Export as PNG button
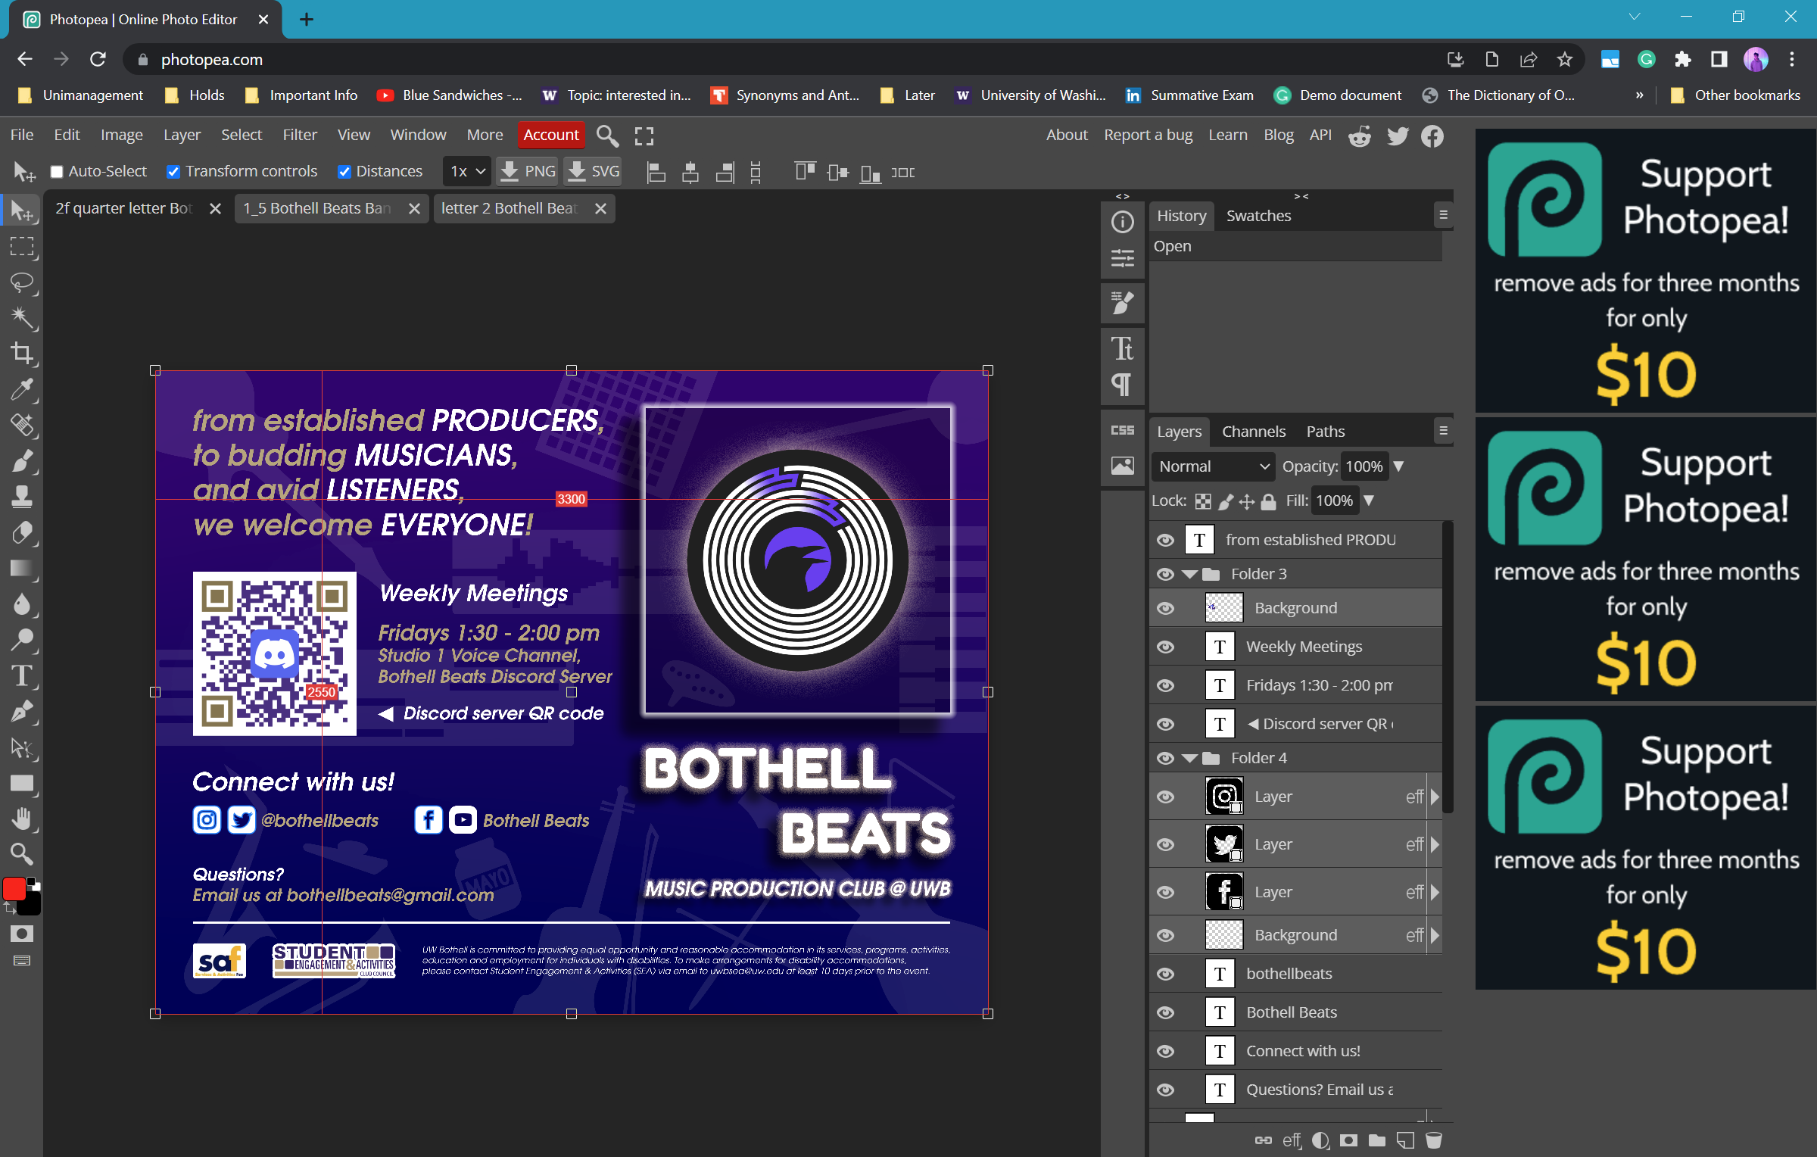 click(528, 172)
